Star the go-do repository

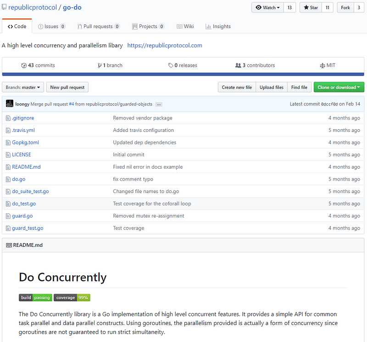pyautogui.click(x=311, y=7)
